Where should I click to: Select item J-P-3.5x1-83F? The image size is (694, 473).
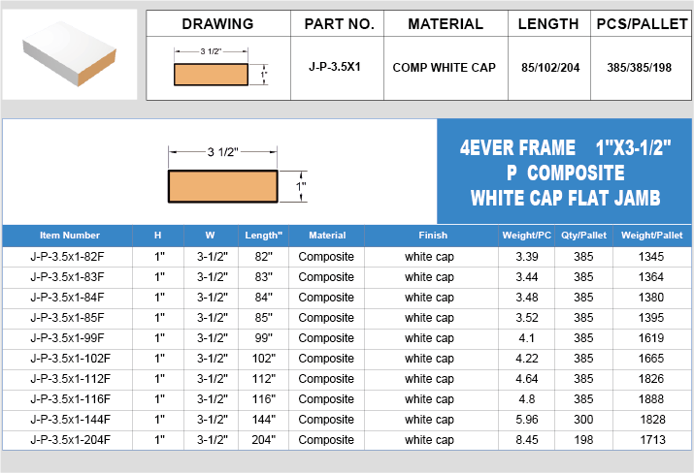point(67,277)
